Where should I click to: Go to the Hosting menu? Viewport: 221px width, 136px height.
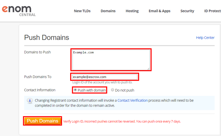point(132,11)
